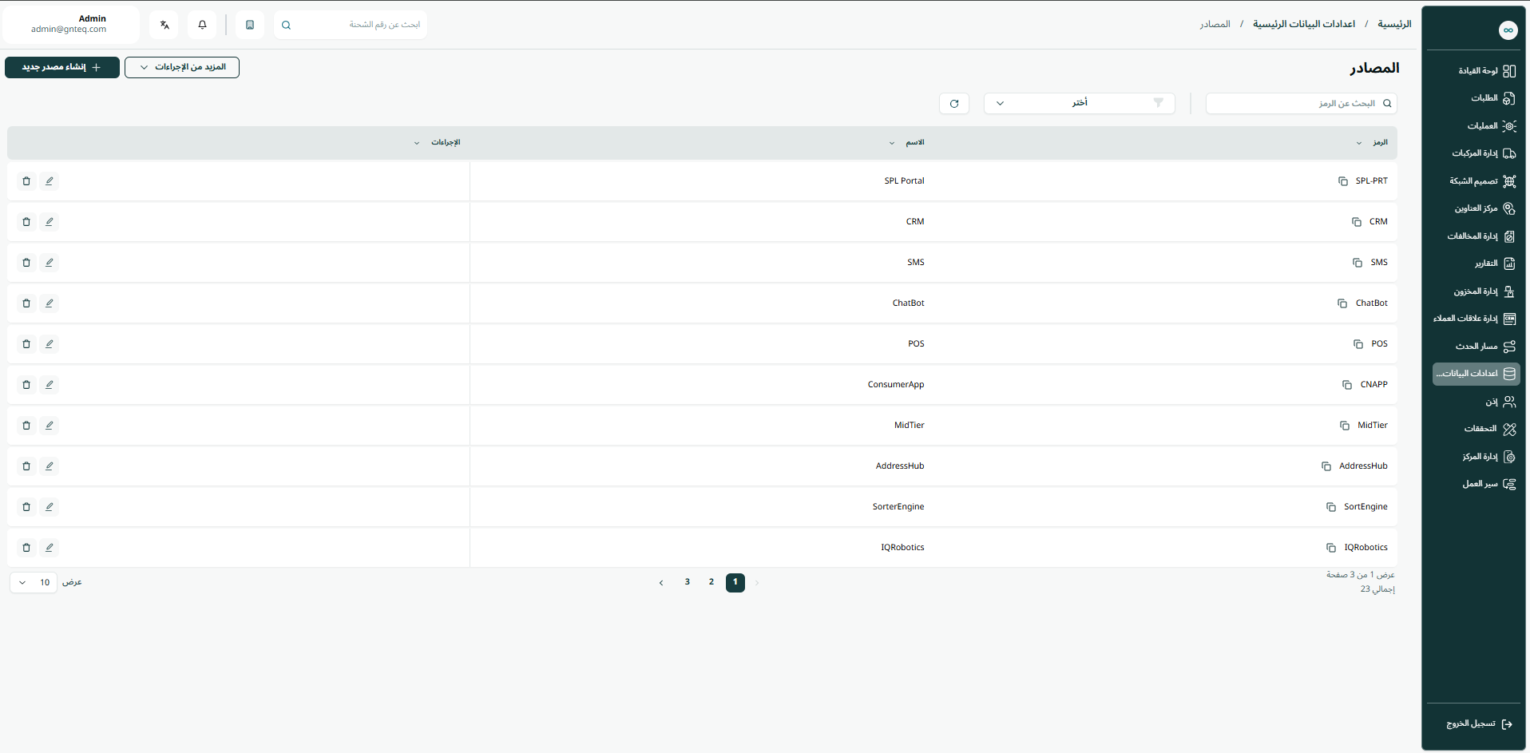
Task: Open the notifications bell
Action: pos(202,25)
